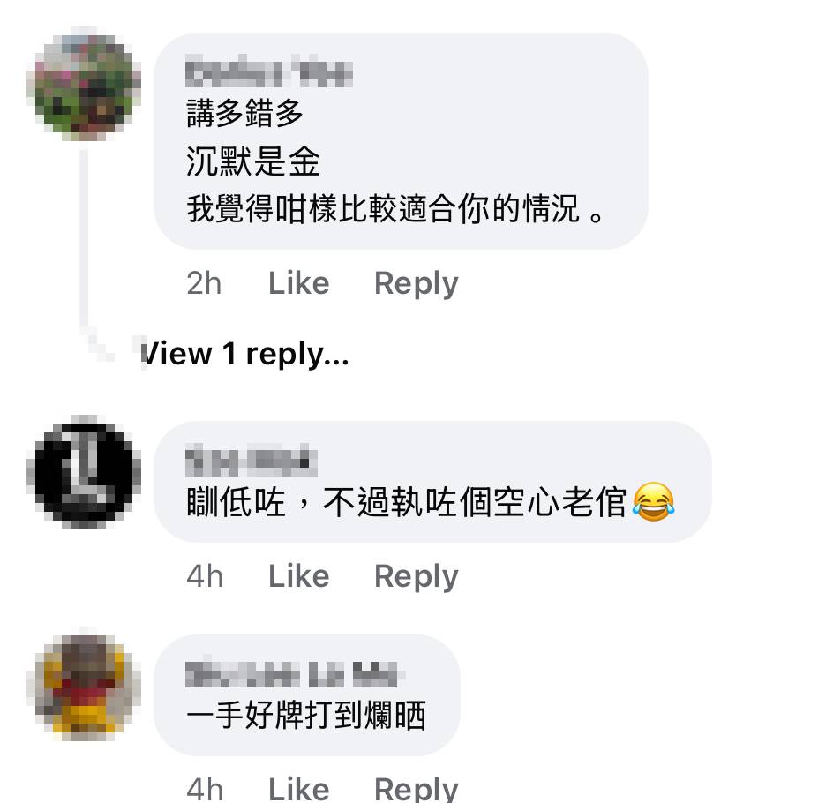Reply to the 沉默是金 comment
This screenshot has height=803, width=826.
tap(417, 283)
